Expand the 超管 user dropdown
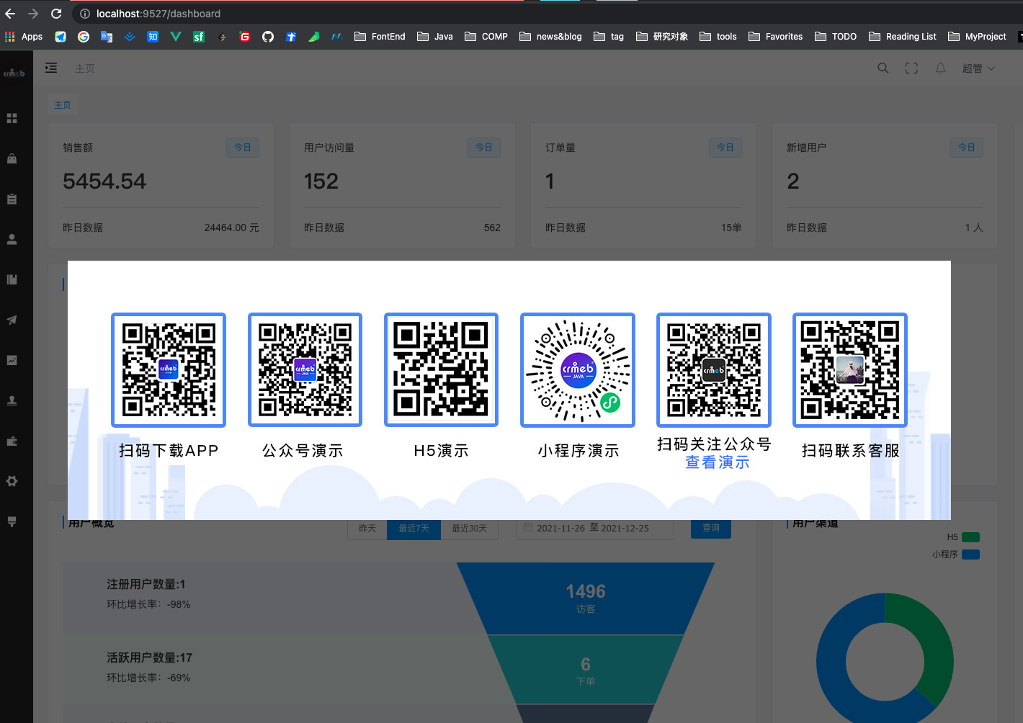The height and width of the screenshot is (723, 1023). click(978, 68)
